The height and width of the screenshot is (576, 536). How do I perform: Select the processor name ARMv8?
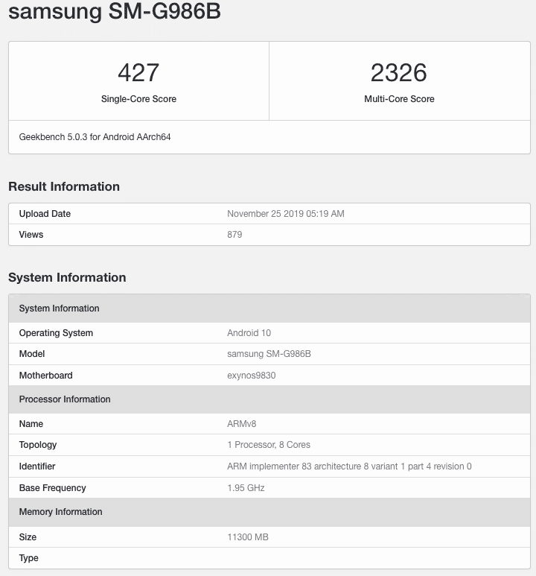coord(241,424)
